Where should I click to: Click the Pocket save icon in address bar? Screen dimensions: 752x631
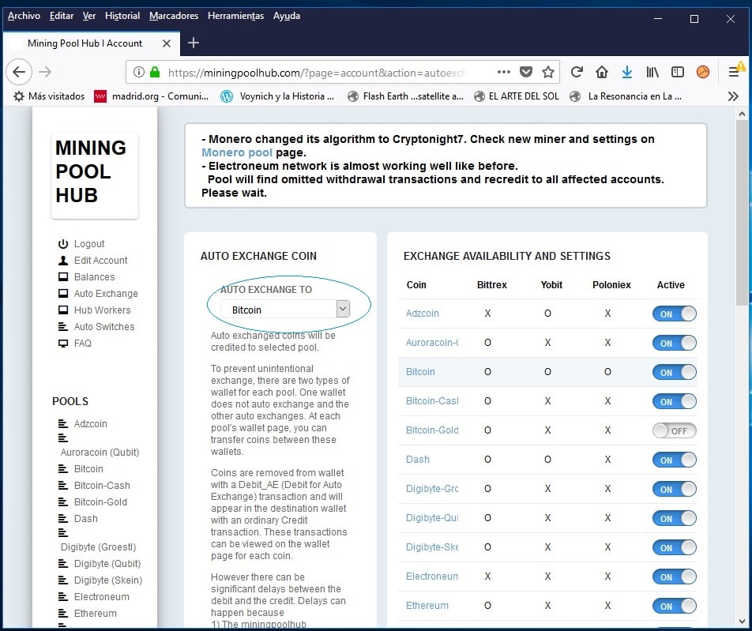tap(526, 72)
